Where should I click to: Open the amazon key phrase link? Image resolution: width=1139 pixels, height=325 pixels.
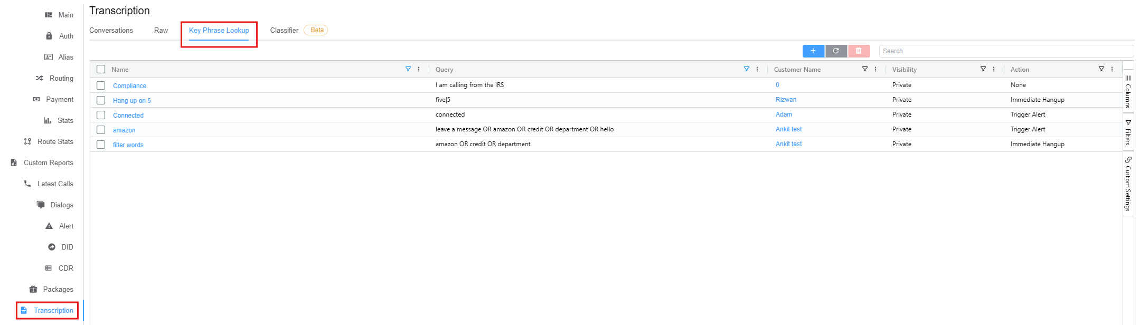click(124, 130)
